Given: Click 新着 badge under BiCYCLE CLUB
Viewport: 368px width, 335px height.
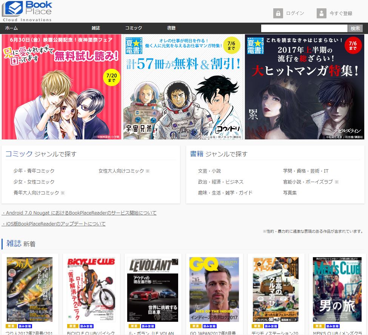Looking at the screenshot, I should click(x=72, y=326).
